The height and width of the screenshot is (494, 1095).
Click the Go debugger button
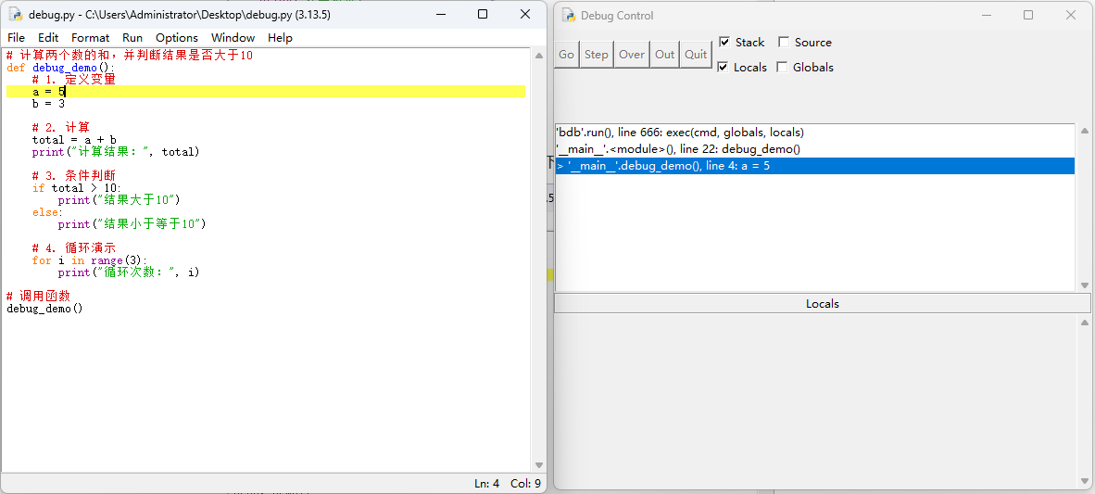click(566, 55)
